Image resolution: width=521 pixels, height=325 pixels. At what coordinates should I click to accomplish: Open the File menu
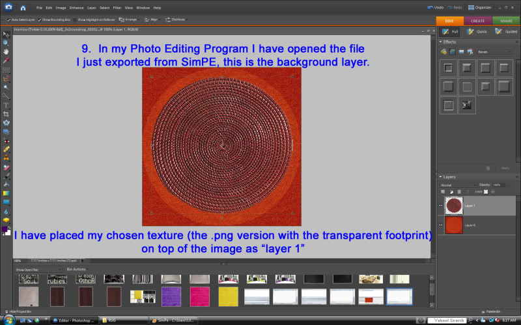pyautogui.click(x=39, y=8)
